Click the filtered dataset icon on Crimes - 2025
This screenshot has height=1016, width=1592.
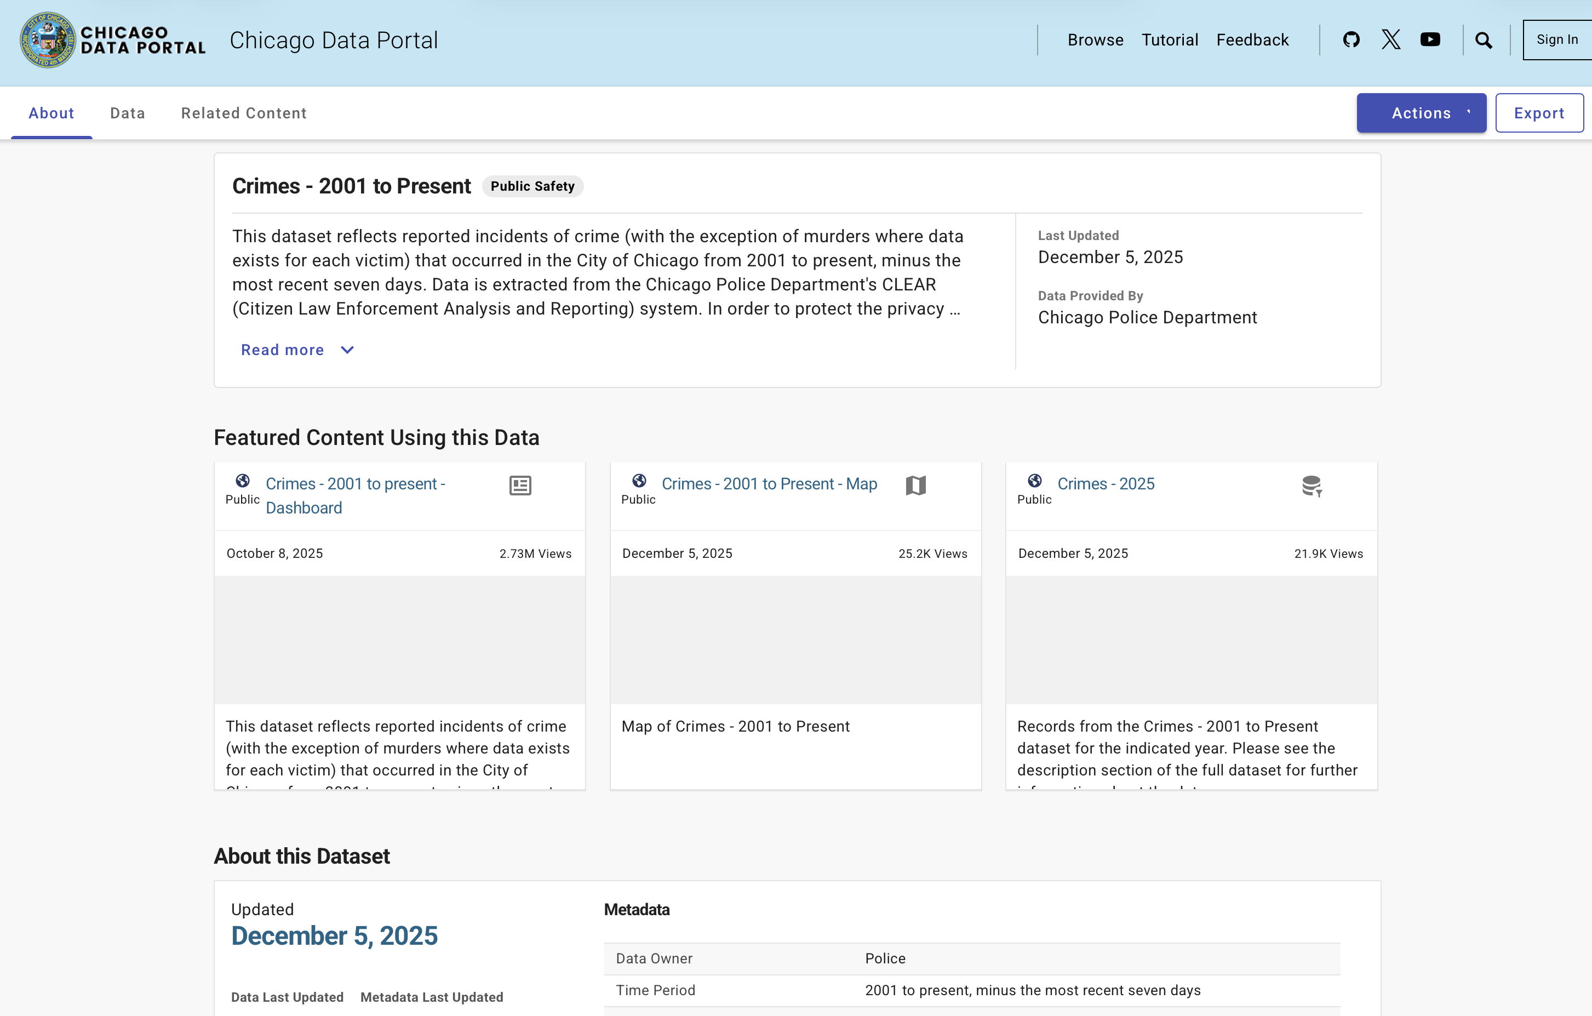[x=1312, y=486]
